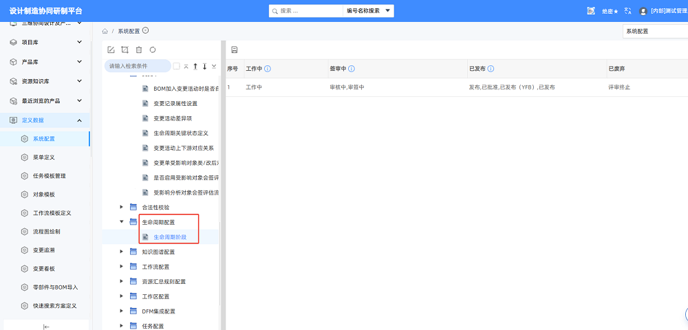Click the 资源知识库 sidebar icon
The image size is (688, 330).
pos(13,82)
